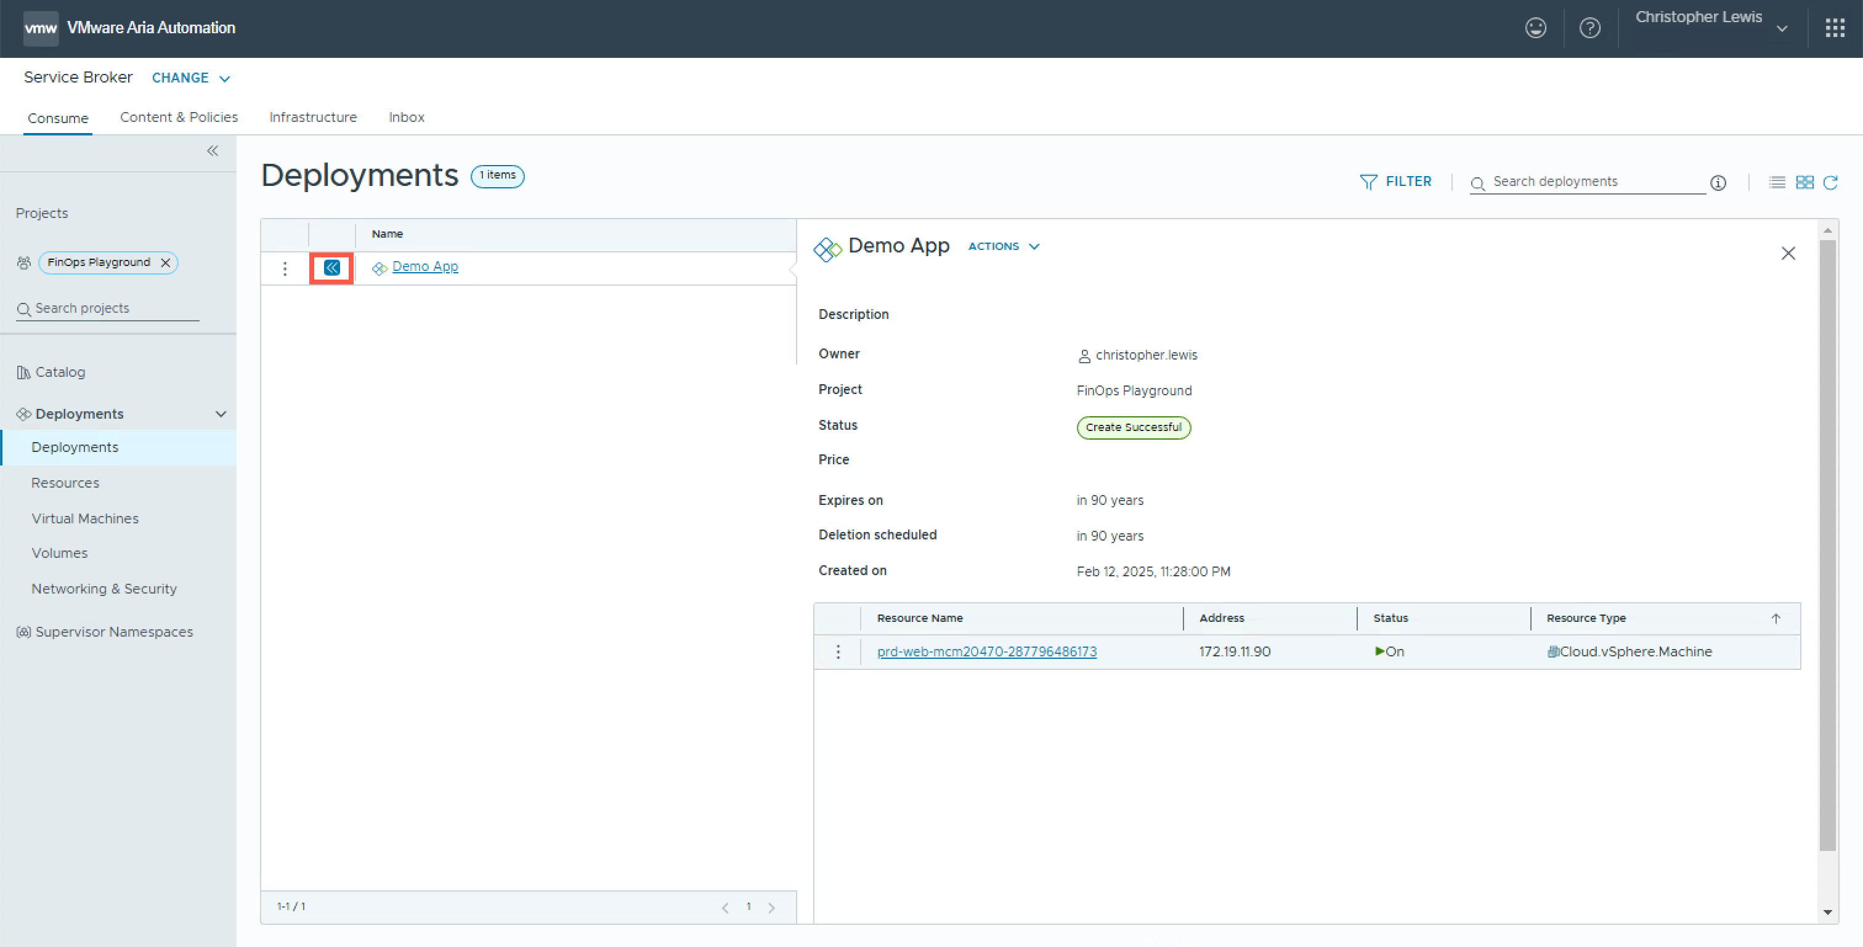The width and height of the screenshot is (1863, 947).
Task: Open the services grid app switcher
Action: pyautogui.click(x=1834, y=28)
